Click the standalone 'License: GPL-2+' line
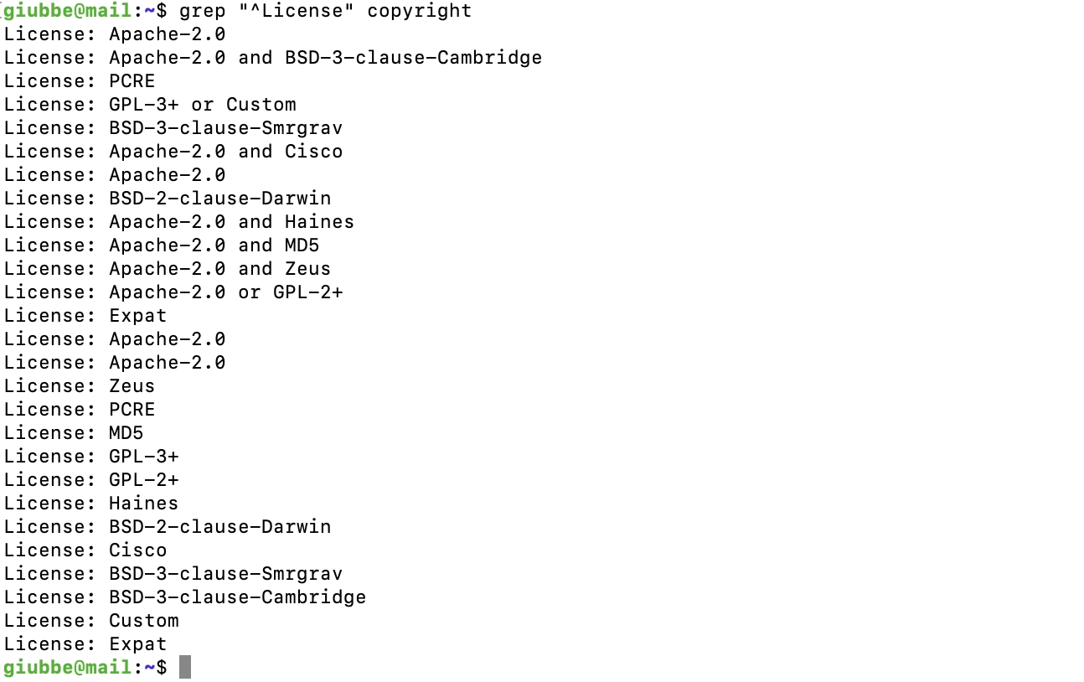This screenshot has width=1084, height=682. 91,480
